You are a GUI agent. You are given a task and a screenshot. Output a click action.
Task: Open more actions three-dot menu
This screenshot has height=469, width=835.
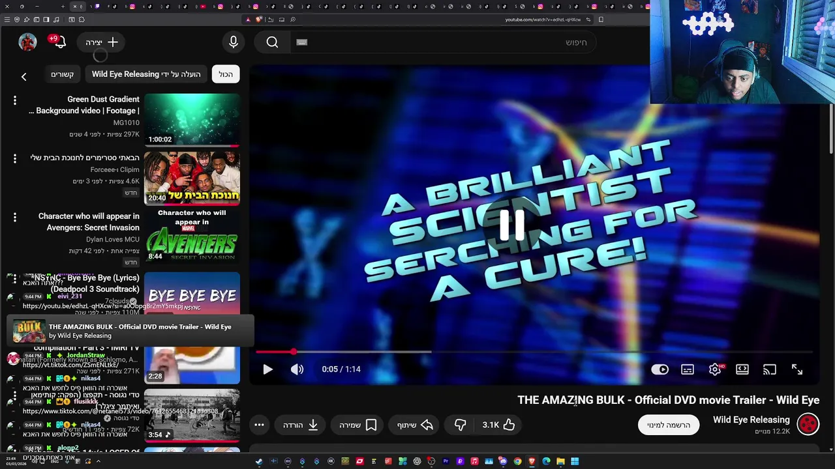[259, 425]
